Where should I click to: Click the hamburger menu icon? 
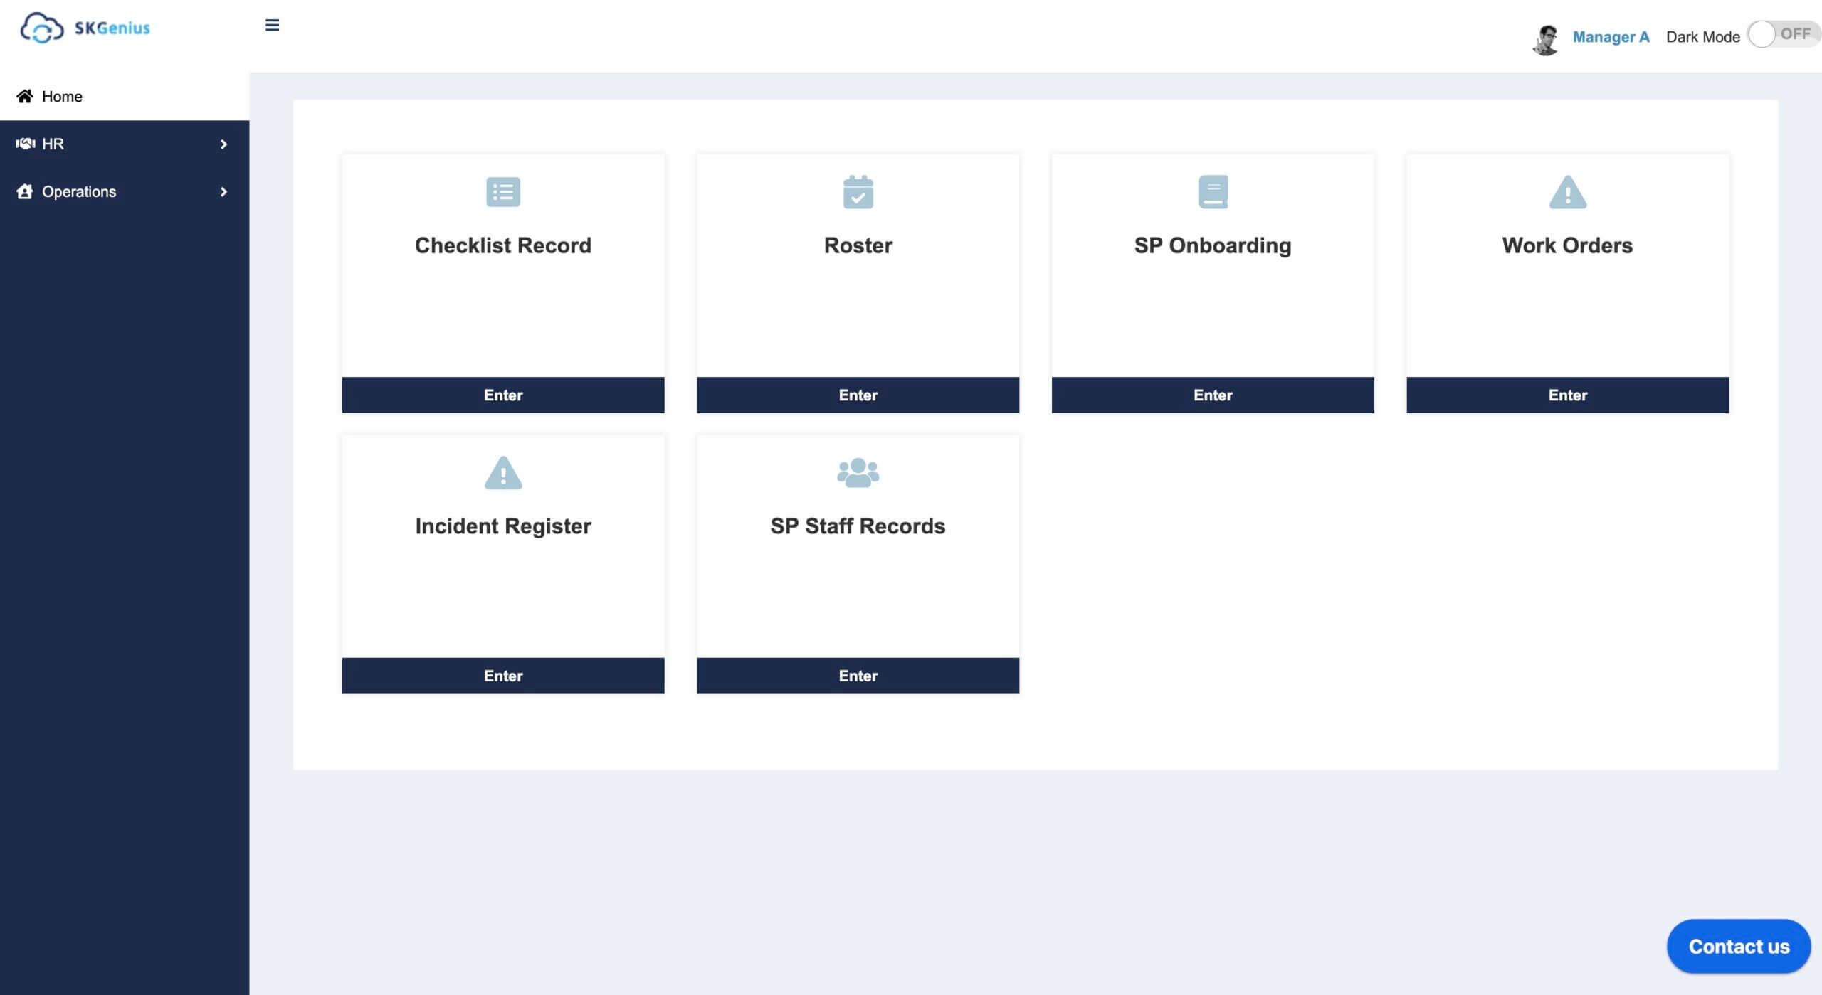[272, 26]
